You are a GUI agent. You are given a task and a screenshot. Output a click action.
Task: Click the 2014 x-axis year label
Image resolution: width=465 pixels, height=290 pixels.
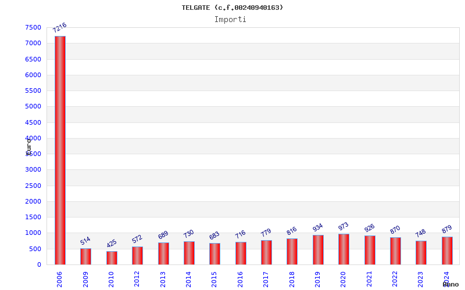(x=188, y=280)
